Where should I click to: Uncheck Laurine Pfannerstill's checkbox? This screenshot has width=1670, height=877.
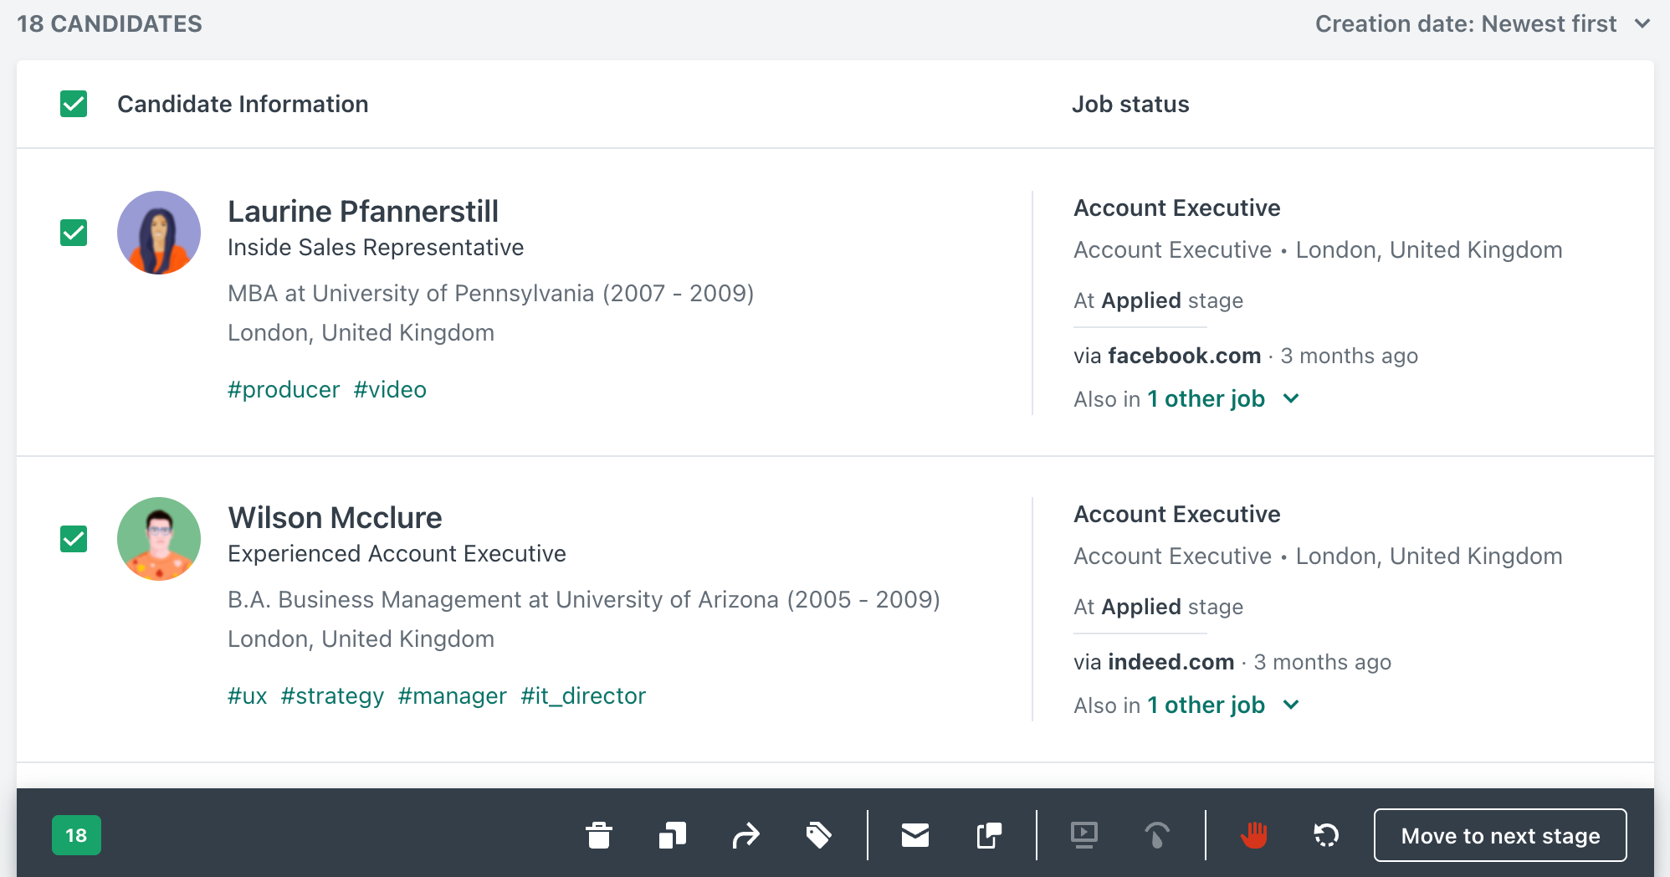74,233
